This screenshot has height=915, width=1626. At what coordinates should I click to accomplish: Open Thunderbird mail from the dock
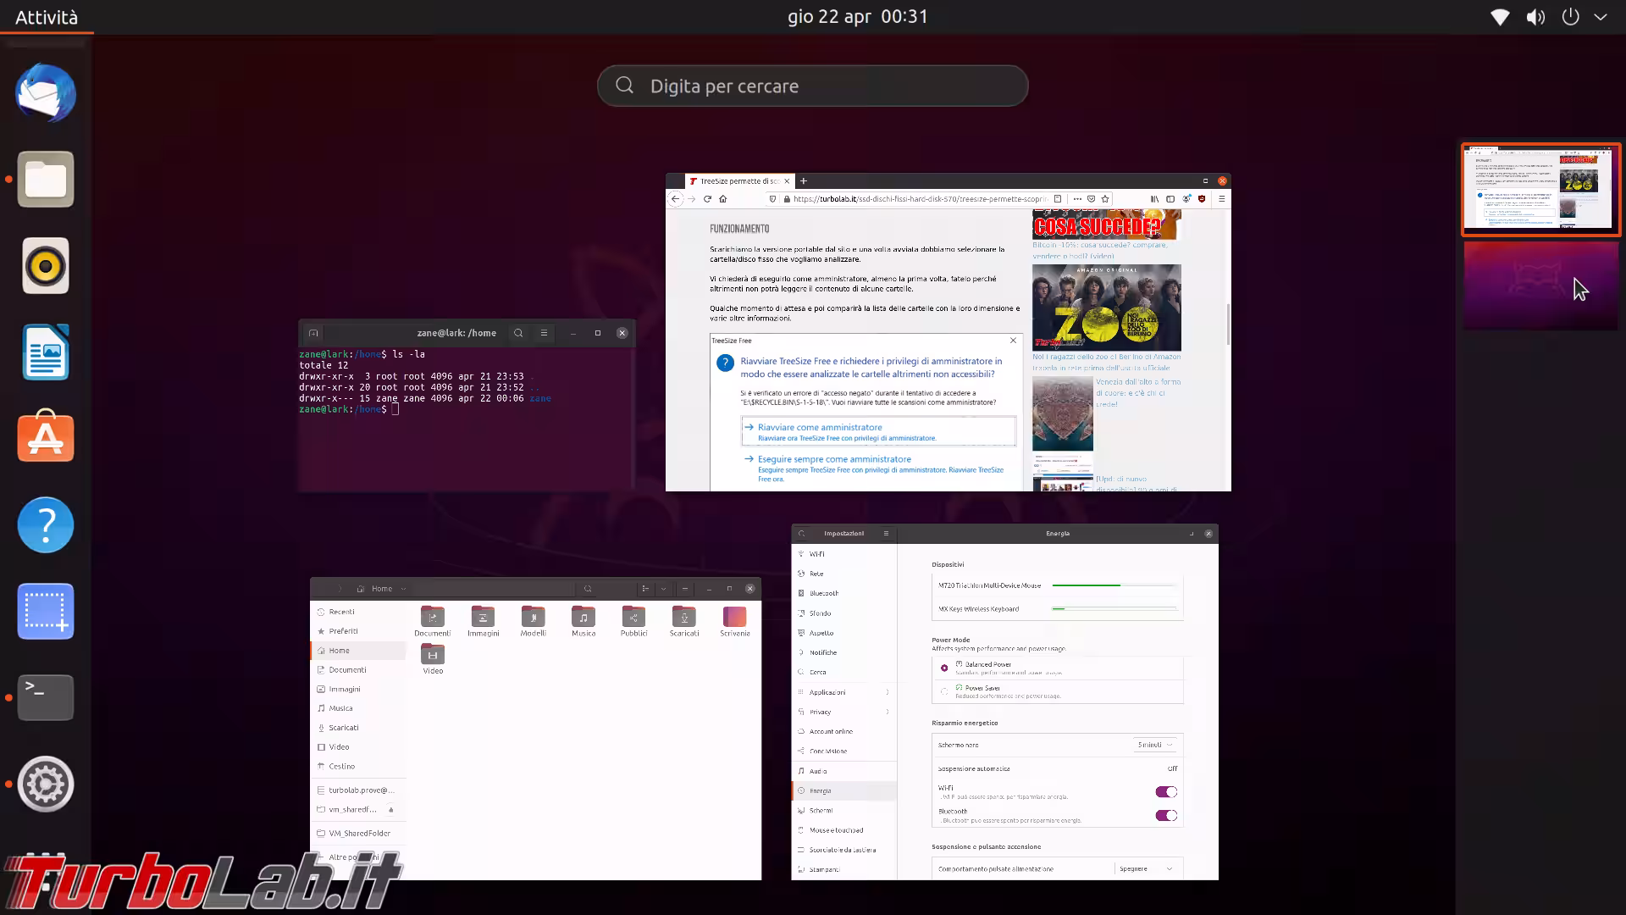(46, 93)
